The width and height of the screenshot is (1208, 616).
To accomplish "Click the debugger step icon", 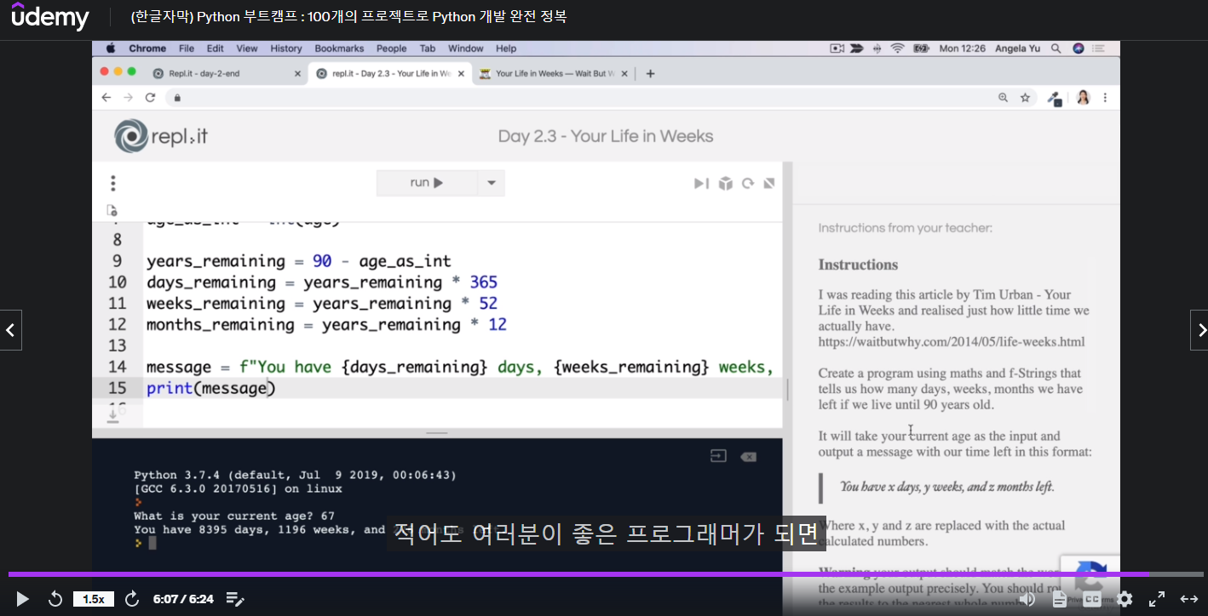I will click(x=701, y=183).
